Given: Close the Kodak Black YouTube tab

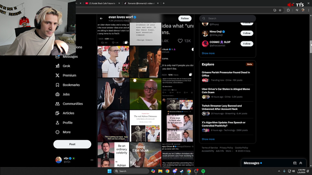Looking at the screenshot, I should (x=119, y=3).
